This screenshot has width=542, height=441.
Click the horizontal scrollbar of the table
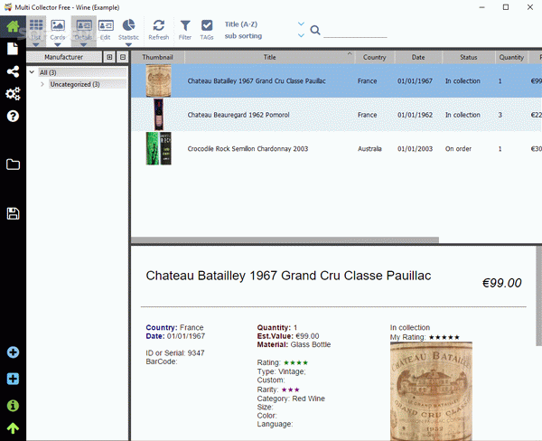(285, 239)
